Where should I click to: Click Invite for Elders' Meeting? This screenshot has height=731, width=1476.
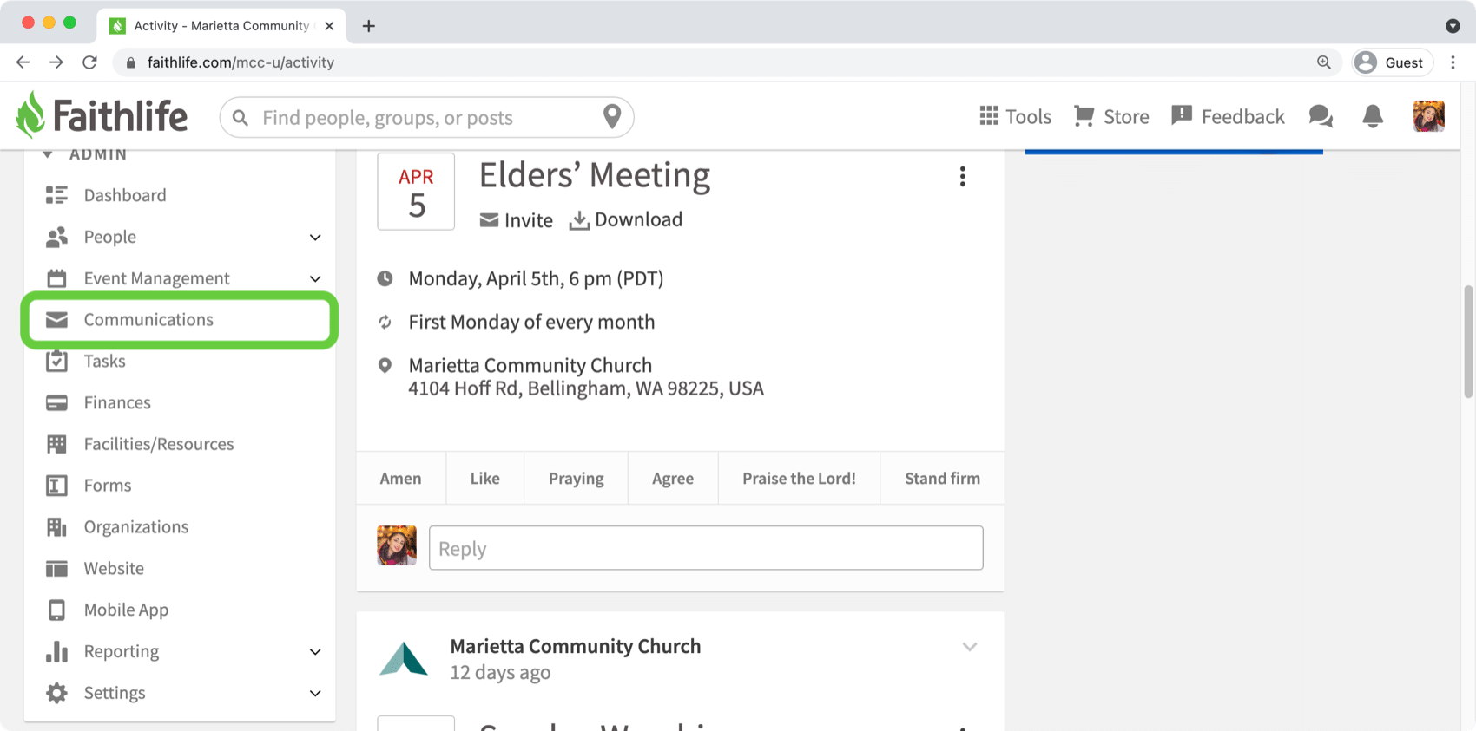coord(516,220)
